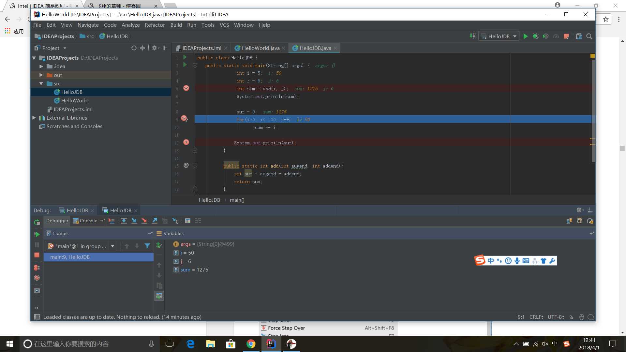
Task: Start debugging with the green bug icon
Action: click(535, 37)
